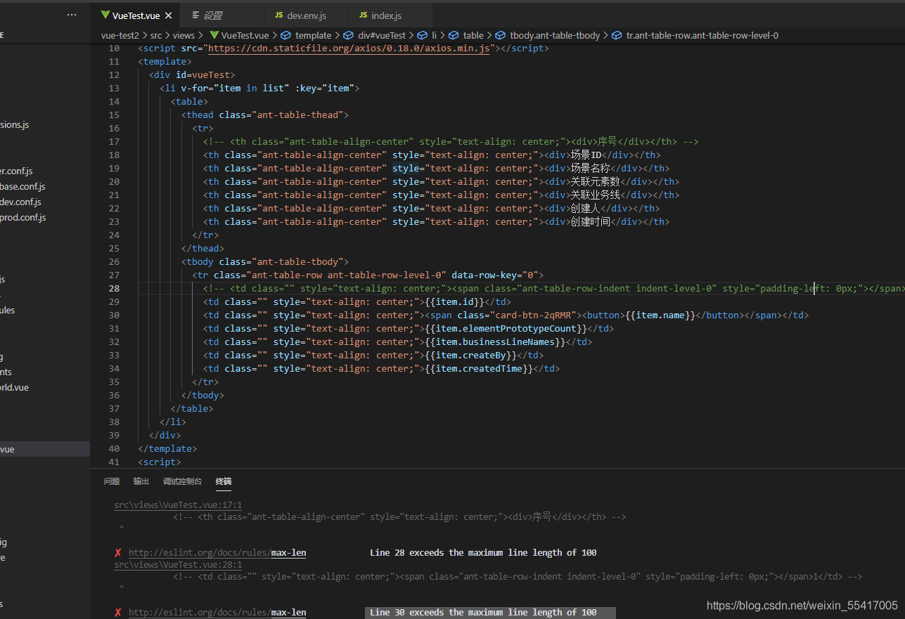Screen dimensions: 905x619
Task: Click the commented 序号 header line in editor
Action: tap(451, 142)
